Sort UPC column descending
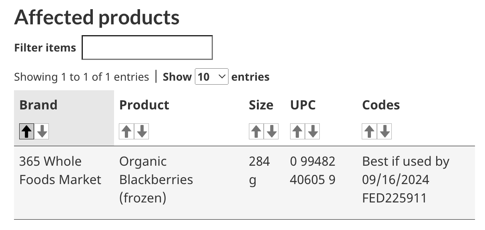Viewport: 485px width, 230px height. point(312,131)
